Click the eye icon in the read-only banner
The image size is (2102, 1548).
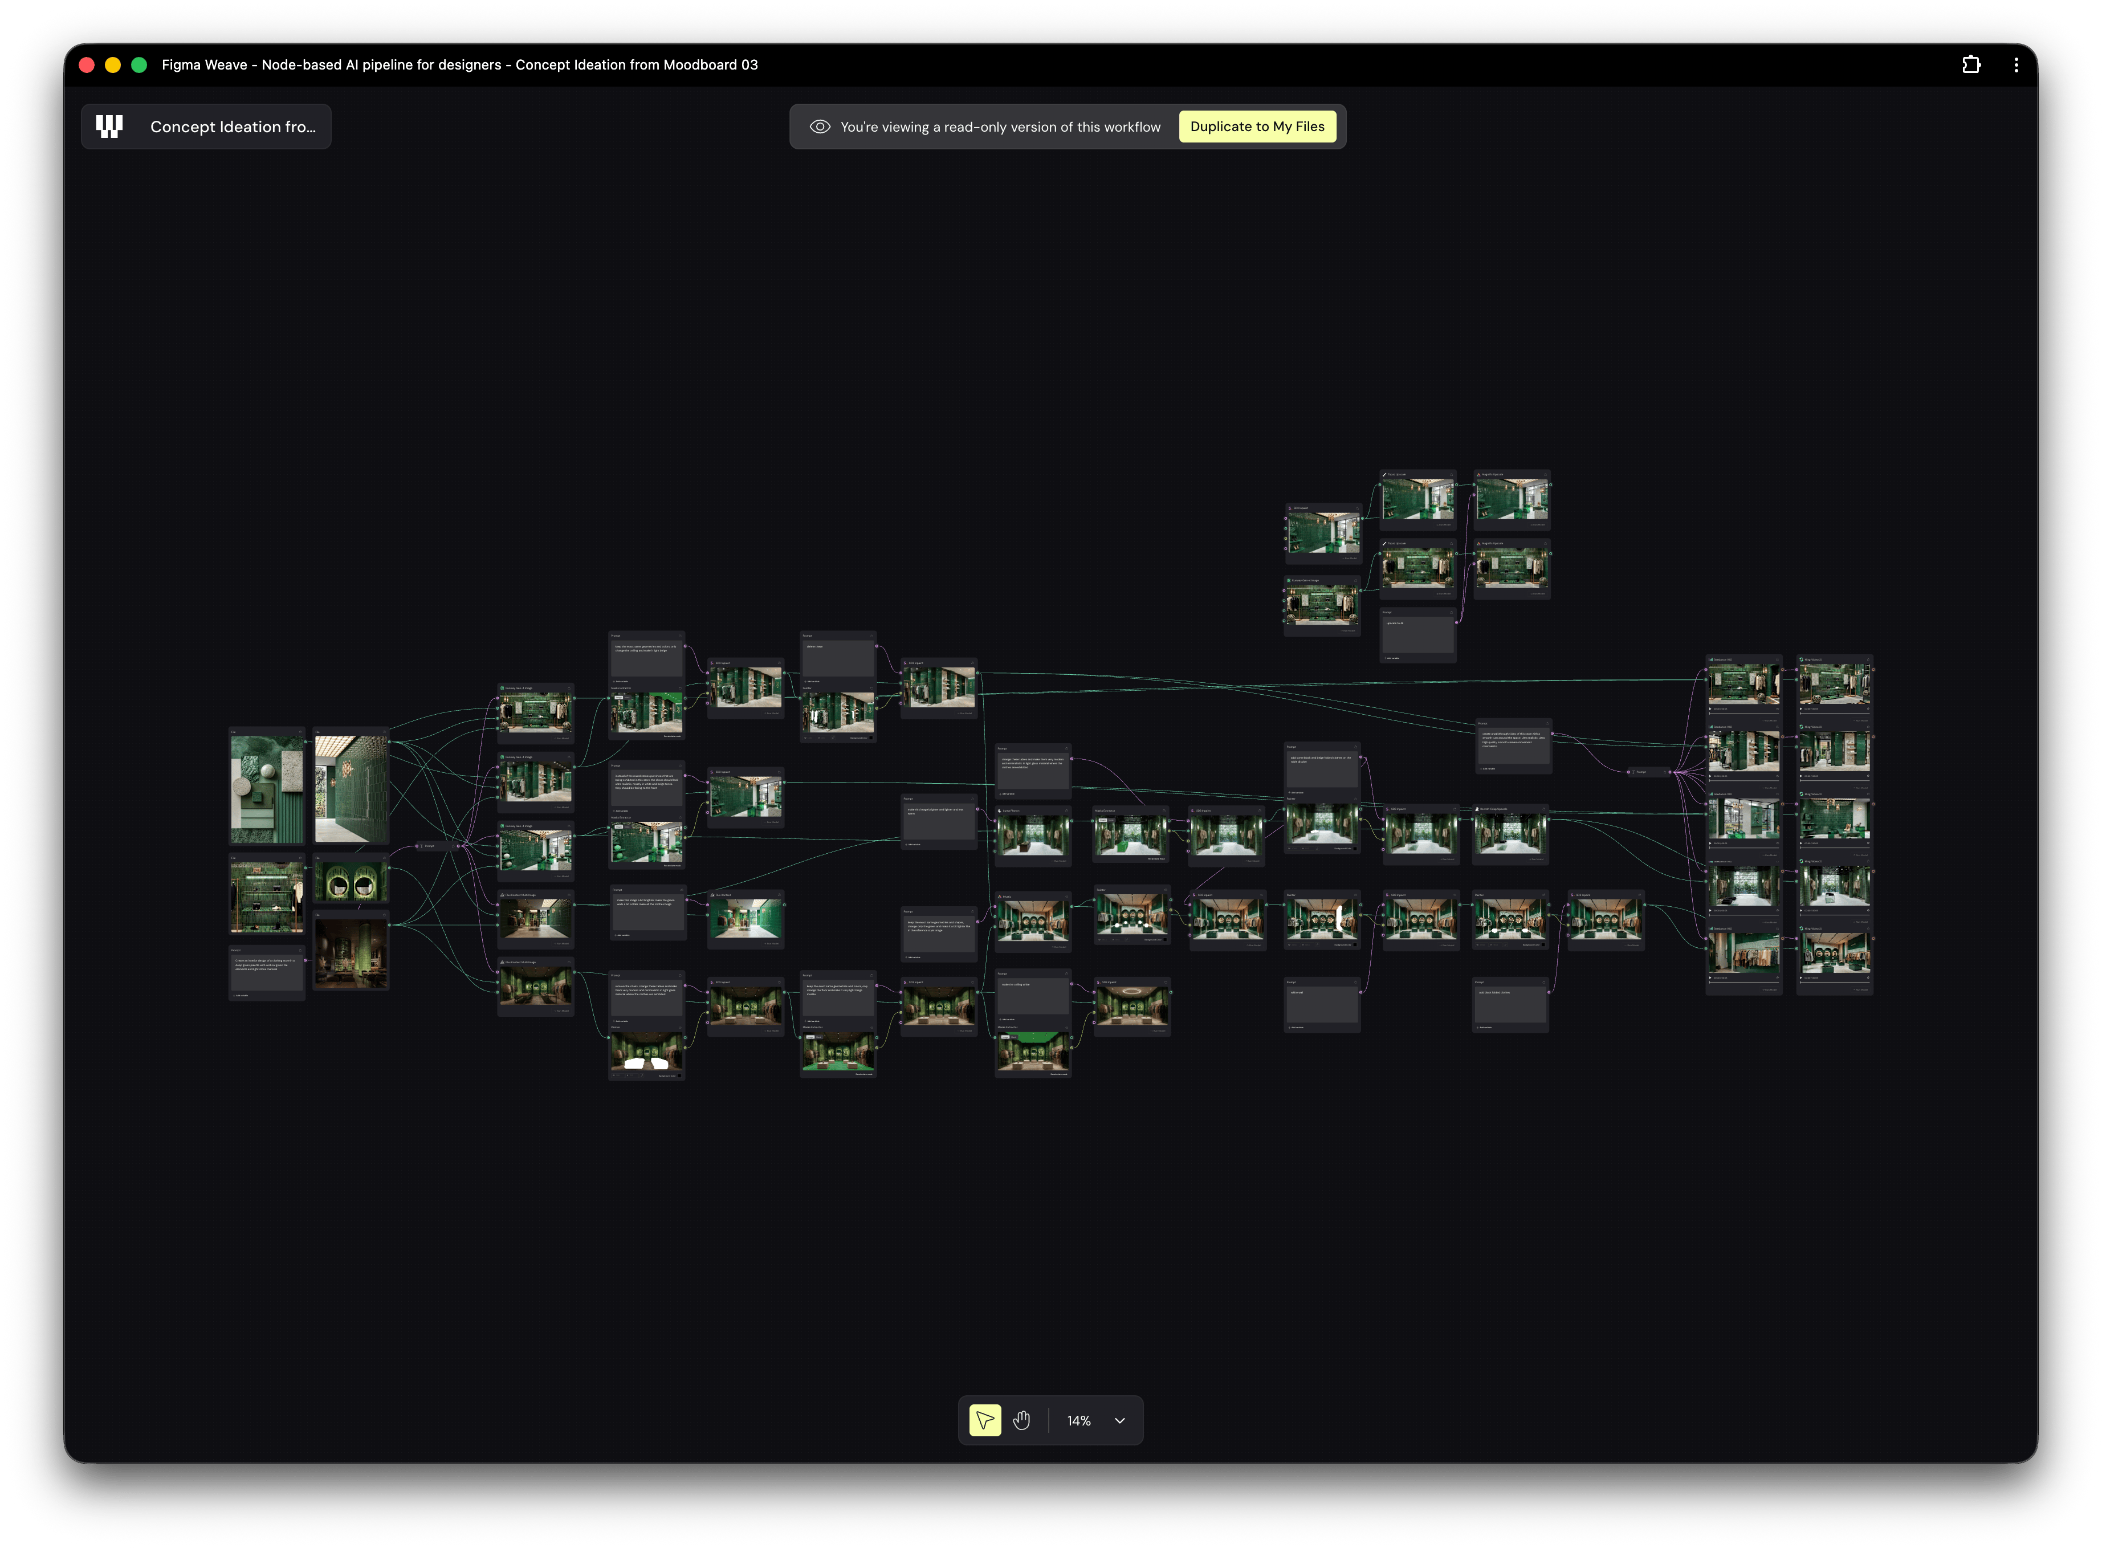(x=820, y=127)
